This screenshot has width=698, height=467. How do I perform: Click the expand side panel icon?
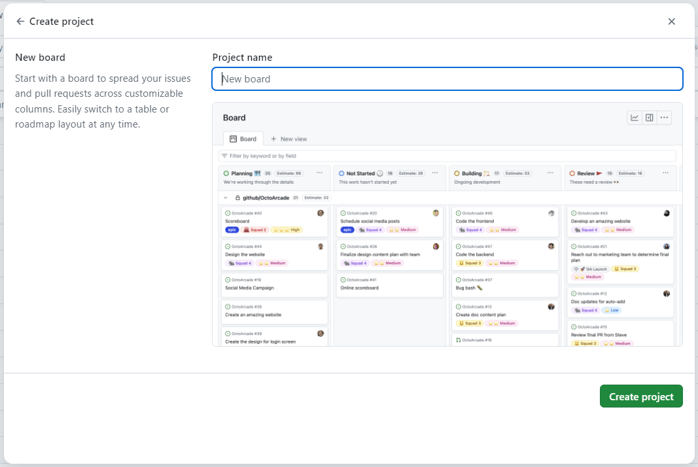click(x=649, y=118)
